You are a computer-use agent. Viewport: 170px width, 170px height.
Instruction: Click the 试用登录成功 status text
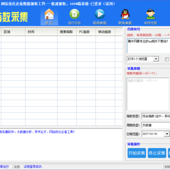tap(33, 167)
